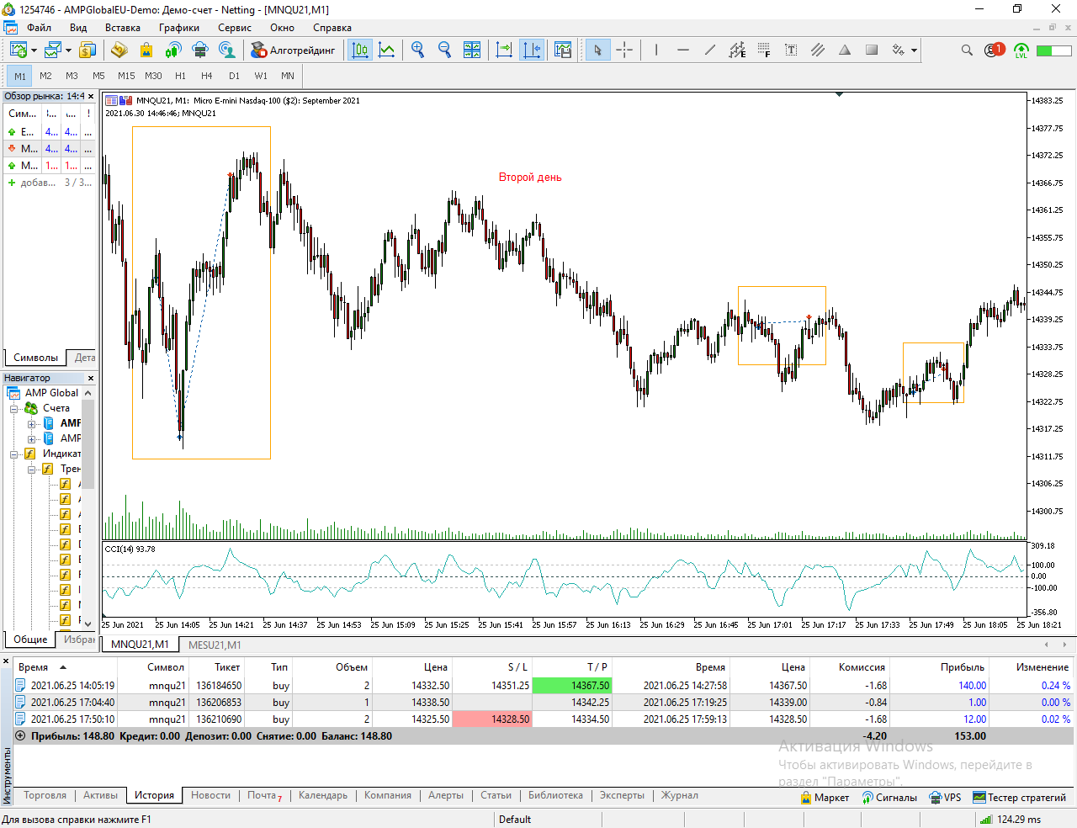The image size is (1077, 828).
Task: Open Маркет from the toolbox bar
Action: 825,797
